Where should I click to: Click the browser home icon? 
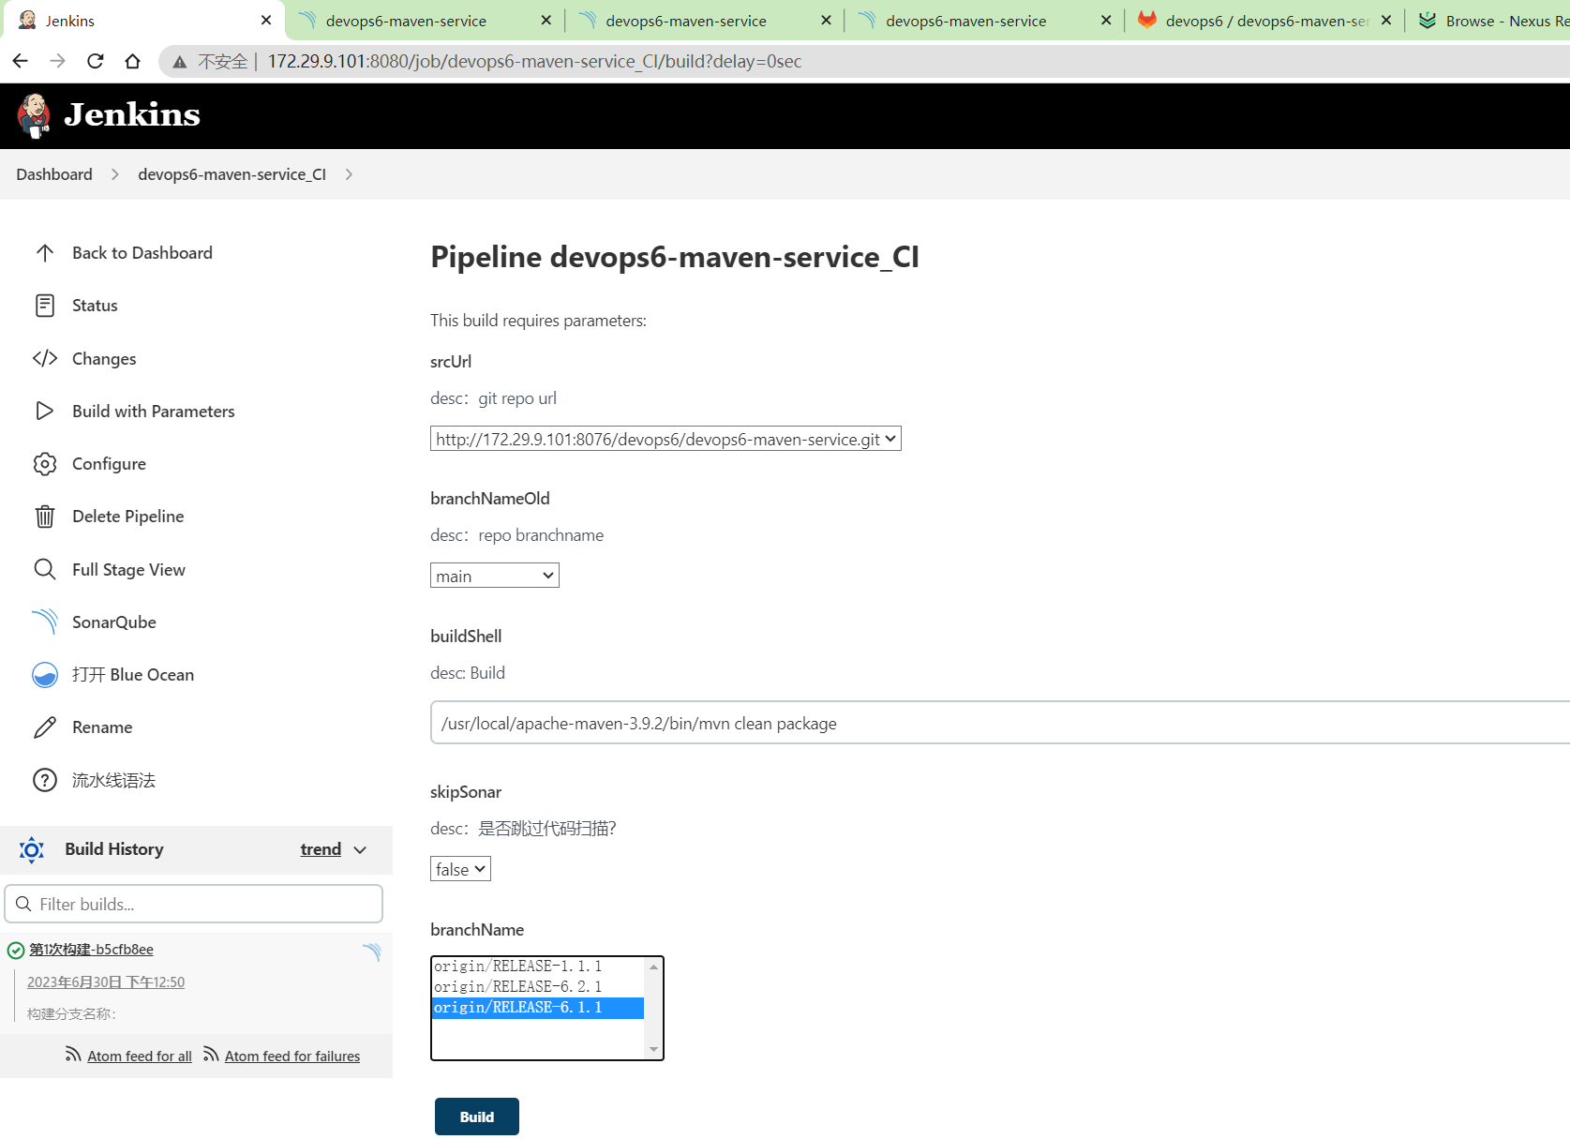[x=132, y=61]
